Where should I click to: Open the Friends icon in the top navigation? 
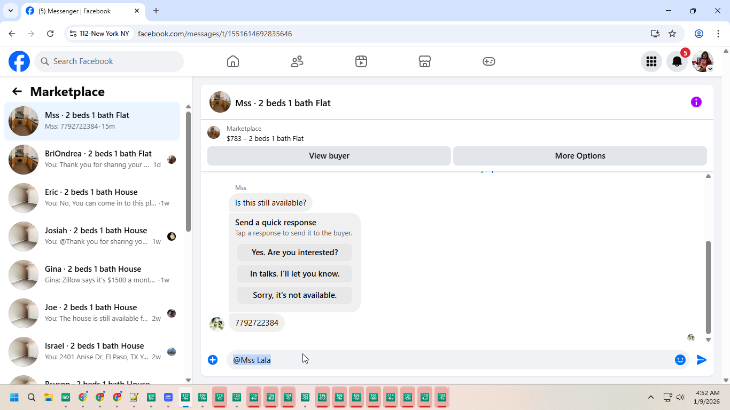[297, 61]
